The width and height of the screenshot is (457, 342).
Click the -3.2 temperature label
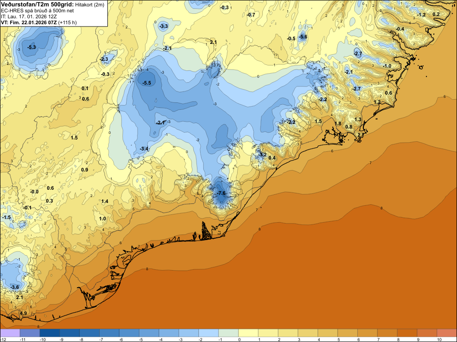click(x=262, y=155)
